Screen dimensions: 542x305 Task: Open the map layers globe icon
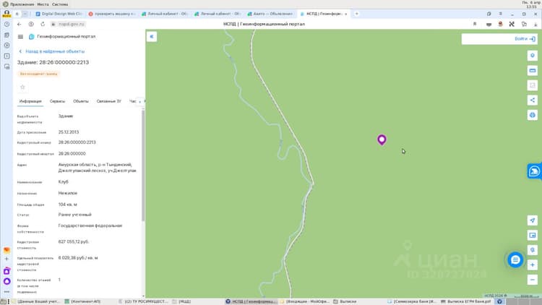point(533,115)
